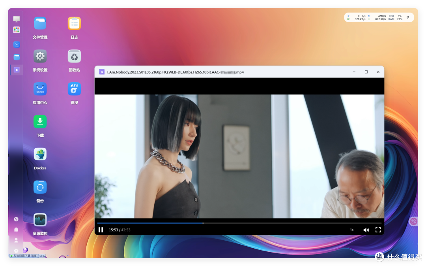Viewport: 426px width, 266px height.
Task: Open the 下载 download app icon
Action: pyautogui.click(x=40, y=122)
